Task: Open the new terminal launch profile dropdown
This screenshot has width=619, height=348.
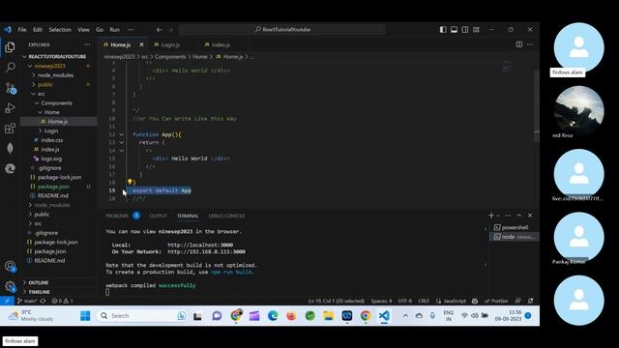Action: [498, 216]
